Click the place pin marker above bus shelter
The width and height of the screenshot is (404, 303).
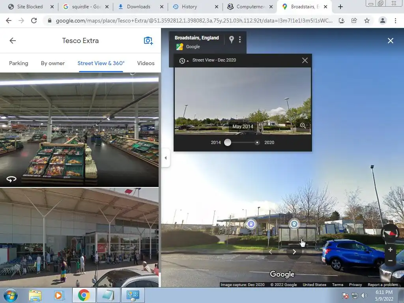point(294,224)
